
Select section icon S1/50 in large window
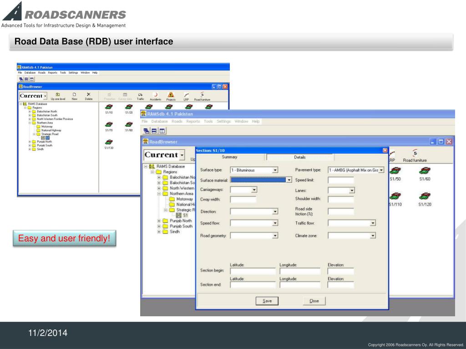tap(395, 171)
